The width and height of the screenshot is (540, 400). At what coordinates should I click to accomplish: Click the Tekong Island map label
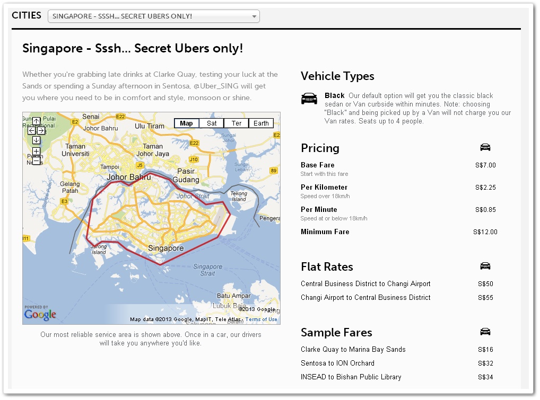(239, 196)
